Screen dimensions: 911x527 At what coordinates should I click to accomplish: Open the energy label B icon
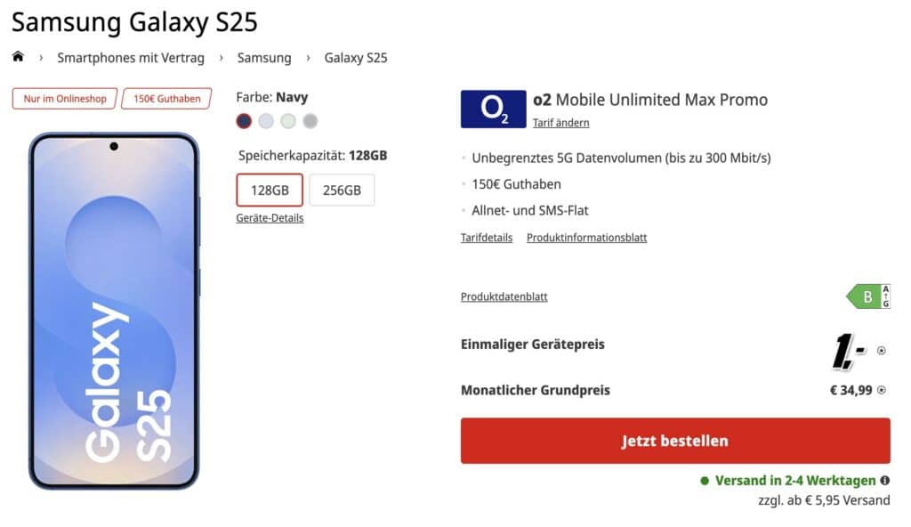point(867,296)
